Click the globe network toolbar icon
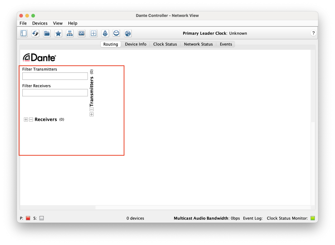Screen dimensions: 335x245 tap(128, 33)
